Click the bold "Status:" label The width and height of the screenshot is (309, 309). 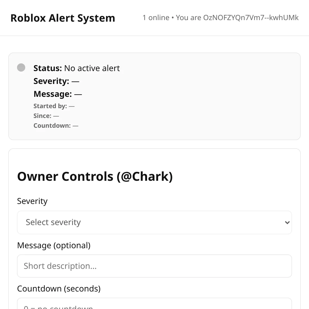tap(48, 68)
